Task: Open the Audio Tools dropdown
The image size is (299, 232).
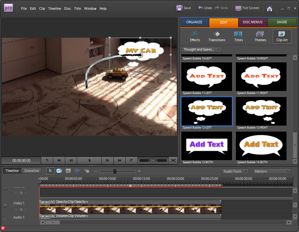Action: (x=234, y=171)
